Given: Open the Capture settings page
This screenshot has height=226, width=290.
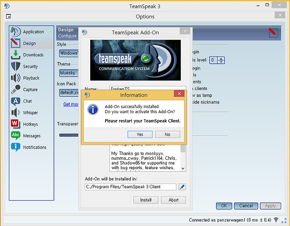Looking at the screenshot, I should (x=30, y=89).
